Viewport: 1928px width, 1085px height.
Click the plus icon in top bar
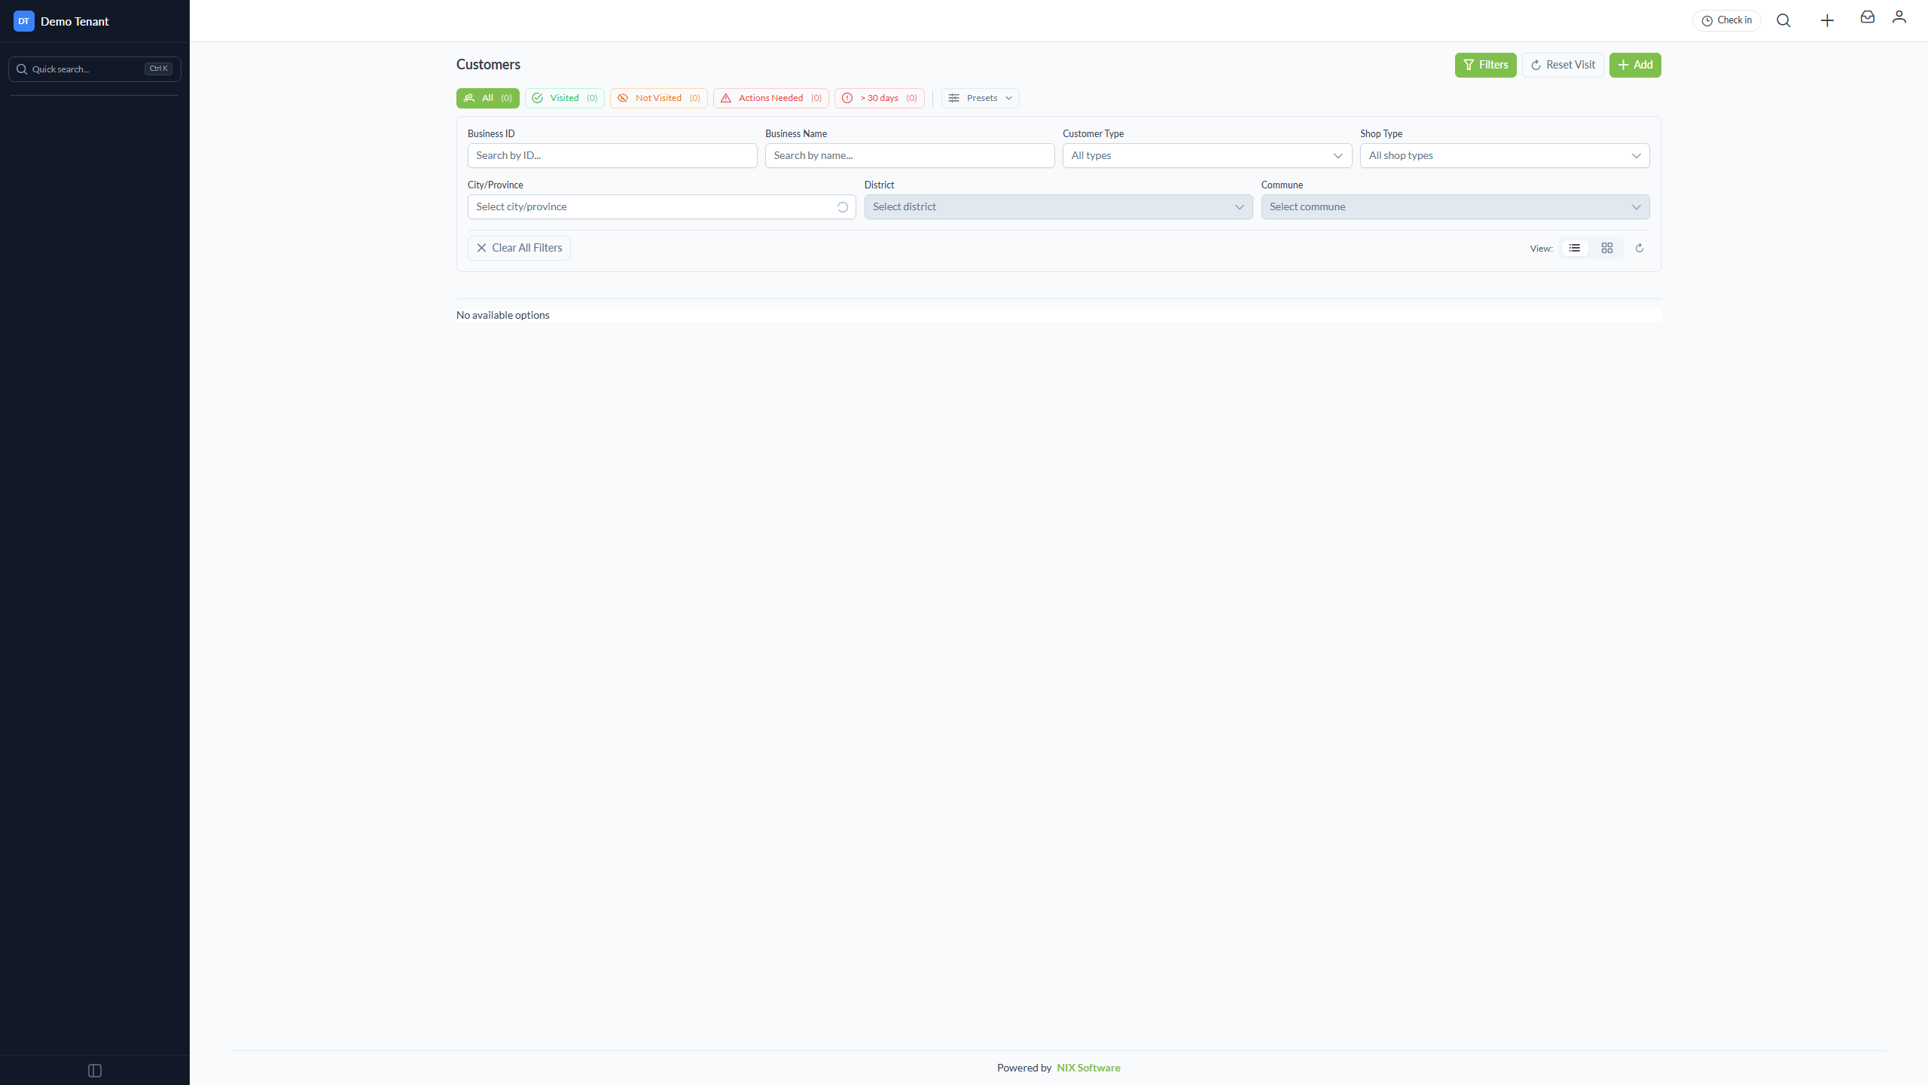click(x=1827, y=20)
